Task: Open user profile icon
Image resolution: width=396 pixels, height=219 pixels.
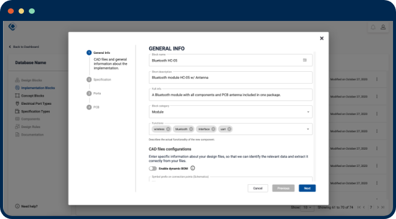Action: pyautogui.click(x=383, y=27)
